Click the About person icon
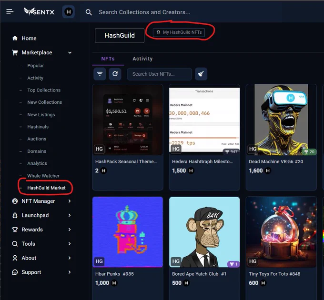Image resolution: width=324 pixels, height=300 pixels. click(15, 258)
